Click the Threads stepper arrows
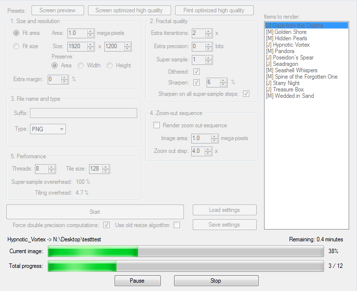 coord(52,169)
